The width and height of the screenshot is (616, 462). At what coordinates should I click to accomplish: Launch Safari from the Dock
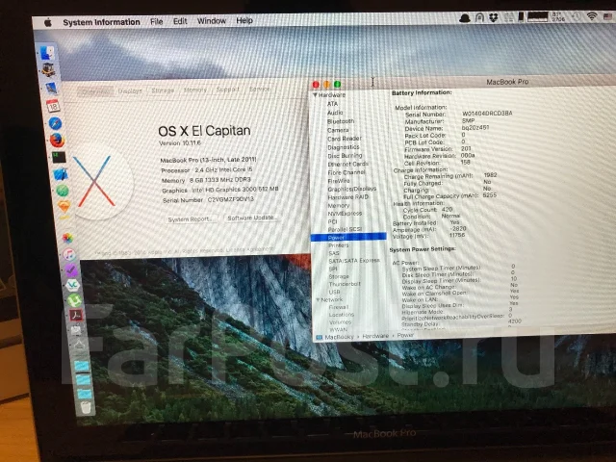(55, 123)
